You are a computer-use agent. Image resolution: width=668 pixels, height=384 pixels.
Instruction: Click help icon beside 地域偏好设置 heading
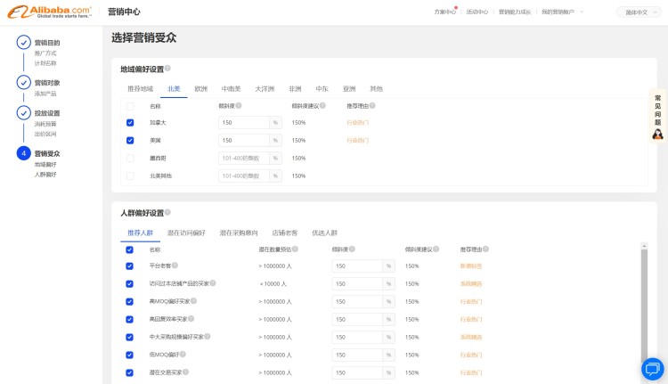pyautogui.click(x=167, y=69)
